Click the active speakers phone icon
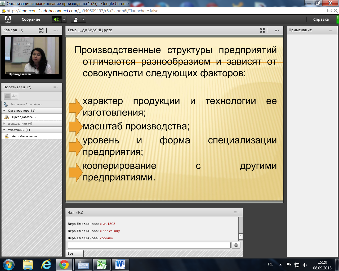The width and height of the screenshot is (339, 271). pyautogui.click(x=6, y=104)
